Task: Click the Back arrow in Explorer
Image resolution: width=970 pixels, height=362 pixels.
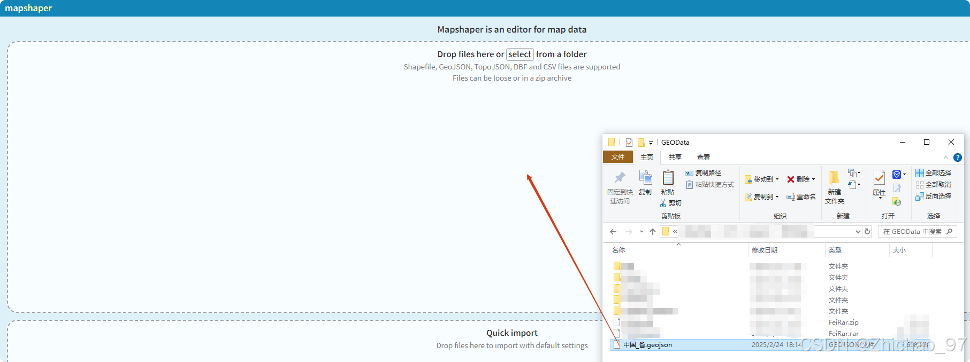Action: pyautogui.click(x=613, y=232)
